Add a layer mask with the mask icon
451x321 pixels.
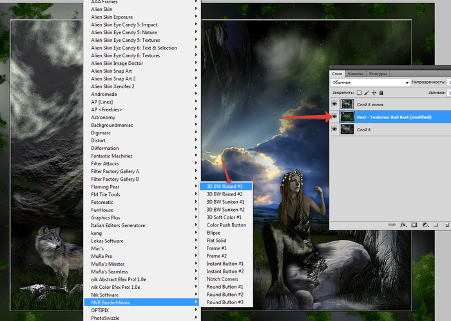pos(414,225)
